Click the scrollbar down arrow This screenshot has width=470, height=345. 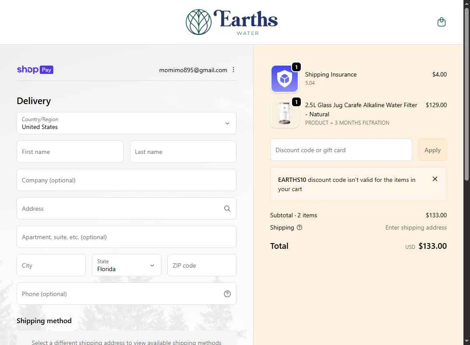pyautogui.click(x=467, y=342)
